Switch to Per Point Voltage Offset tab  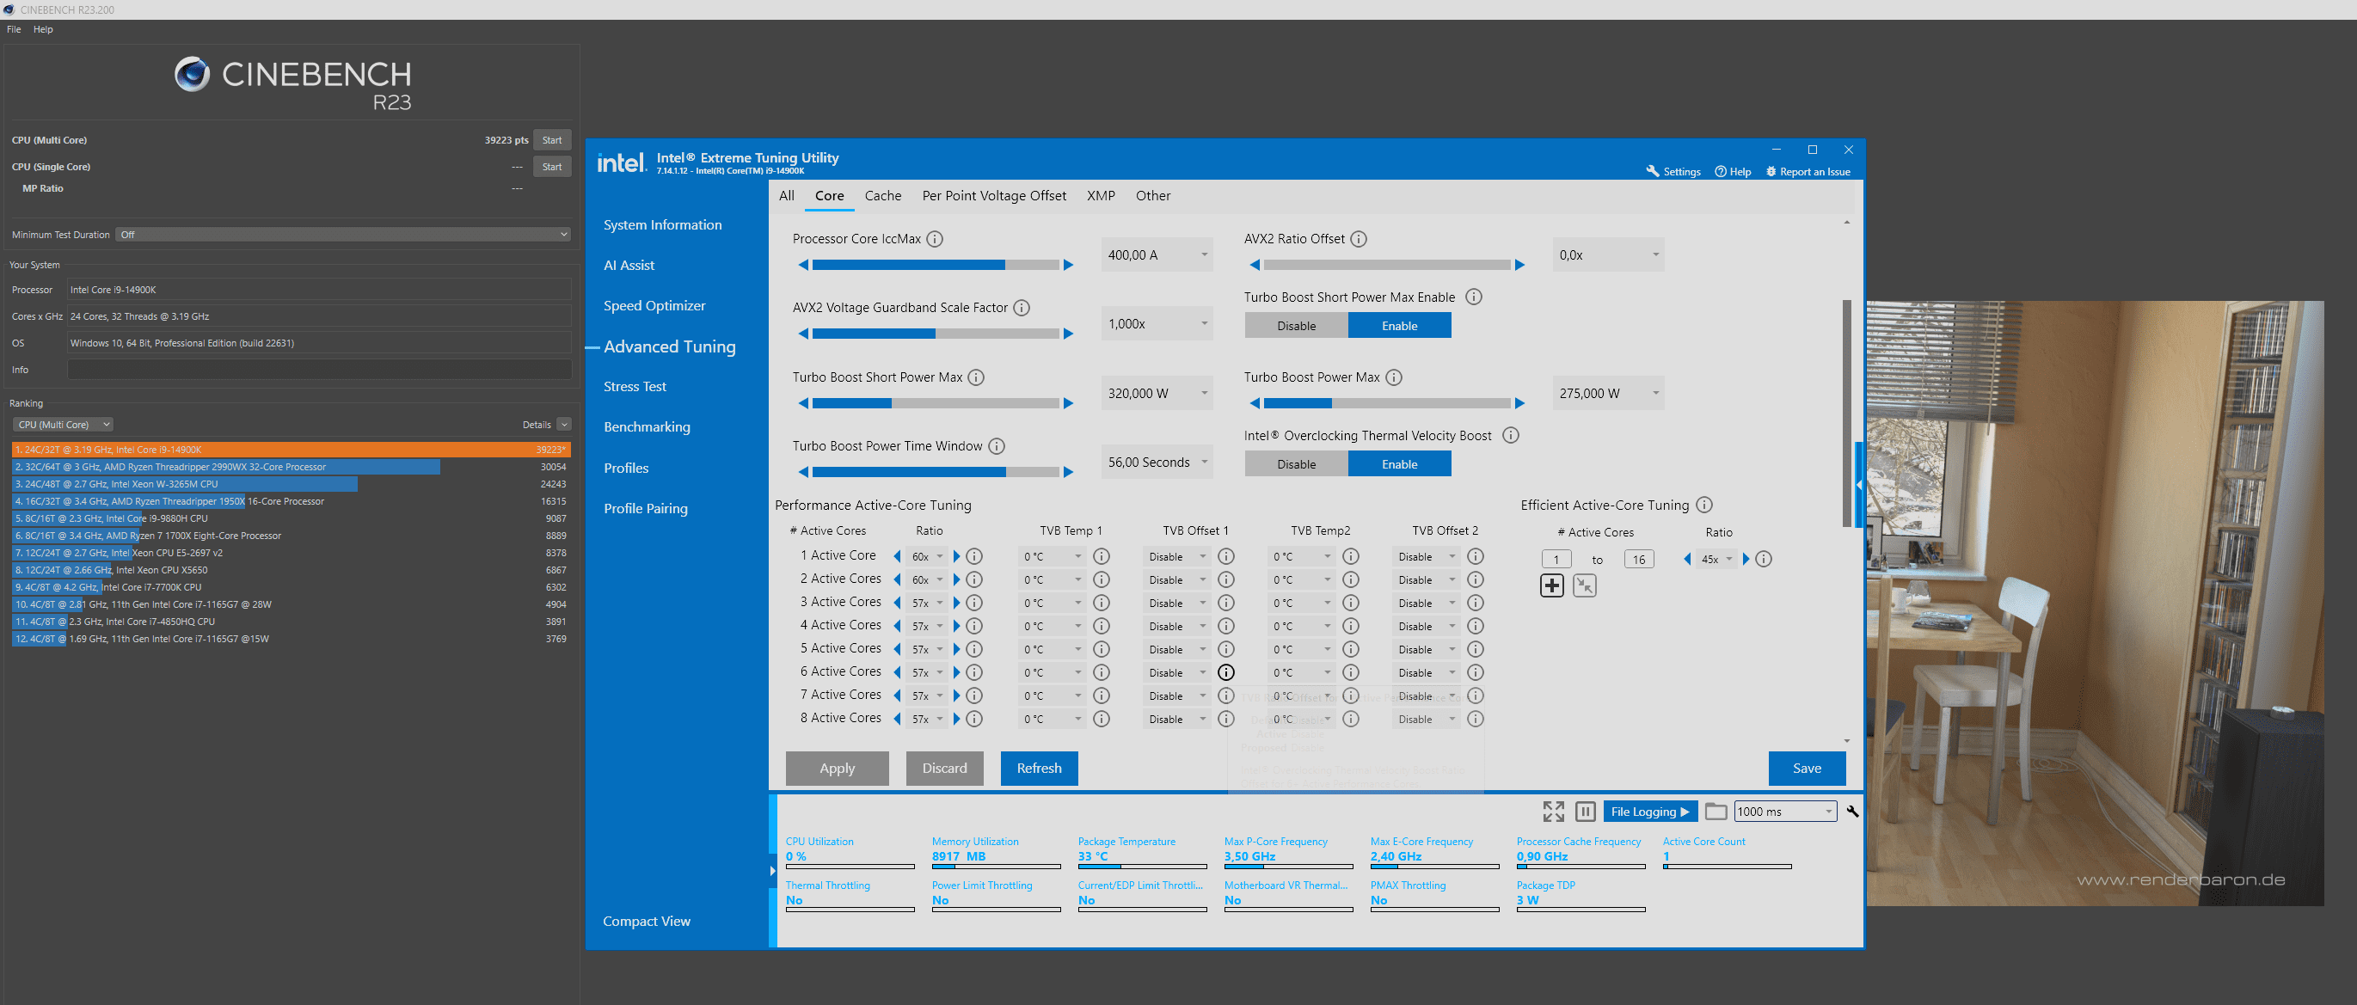(x=994, y=196)
